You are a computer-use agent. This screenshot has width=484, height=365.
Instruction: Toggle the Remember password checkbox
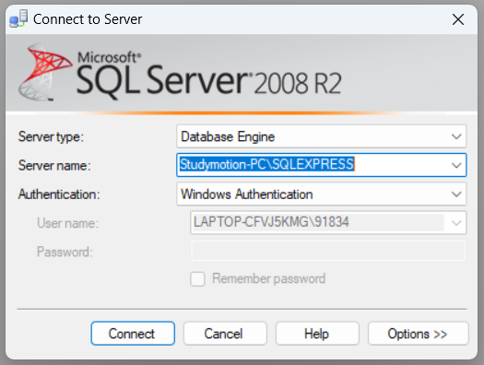click(x=197, y=279)
